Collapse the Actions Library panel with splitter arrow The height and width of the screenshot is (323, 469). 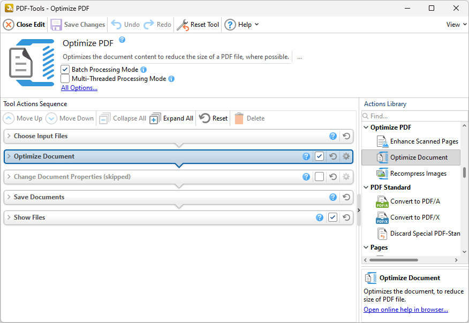pos(359,210)
